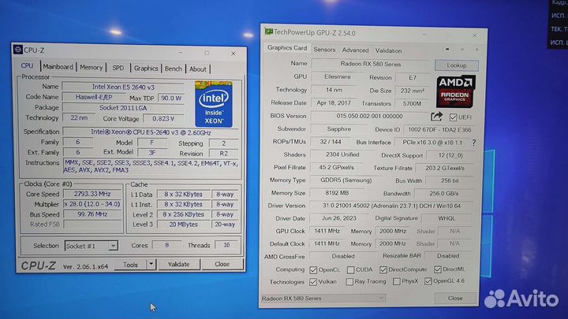Click the Threads value 16

coord(226,245)
